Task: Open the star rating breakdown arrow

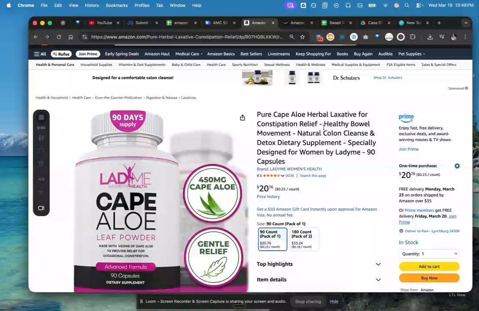Action: point(282,176)
